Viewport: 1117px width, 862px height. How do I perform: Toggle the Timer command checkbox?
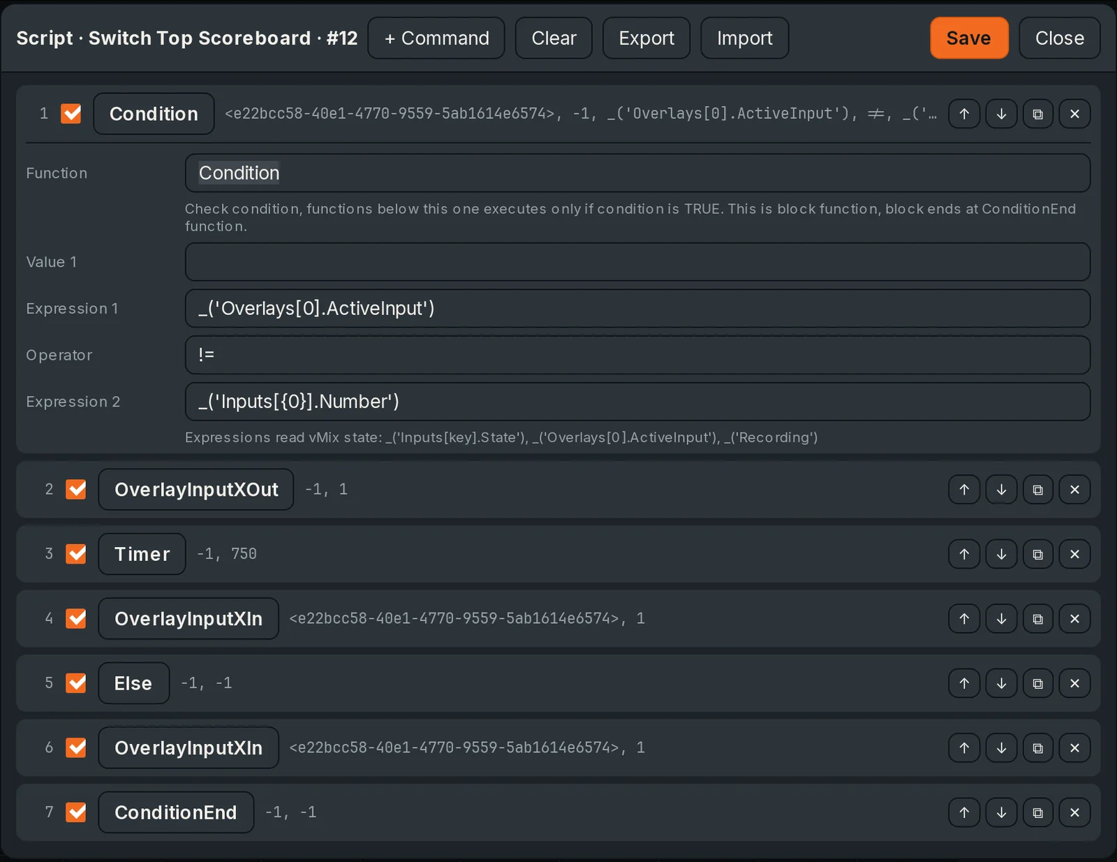(76, 554)
